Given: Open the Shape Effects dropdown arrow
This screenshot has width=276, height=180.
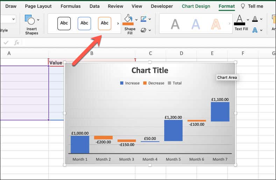Looking at the screenshot, I should coord(150,30).
